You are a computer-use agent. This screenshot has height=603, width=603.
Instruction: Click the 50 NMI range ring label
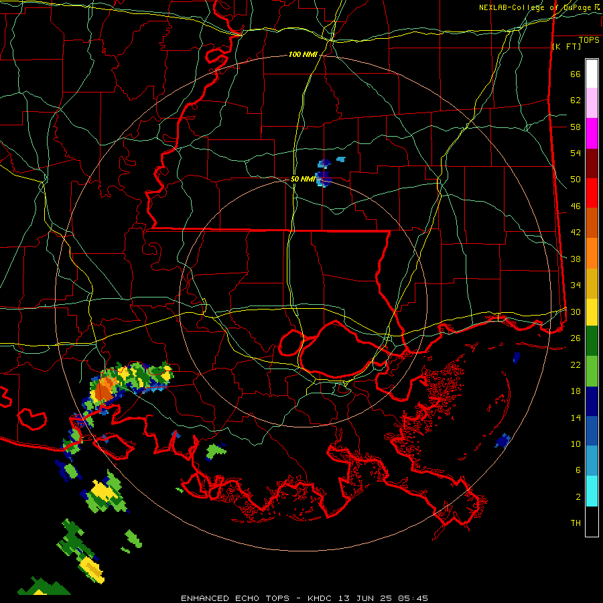[303, 179]
